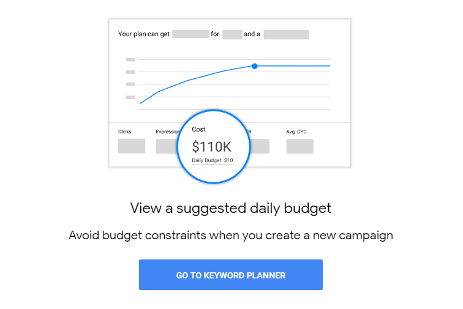Screen dimensions: 463x309
Task: Click the GO TO KEYWORD PLANNER button
Action: coord(231,275)
